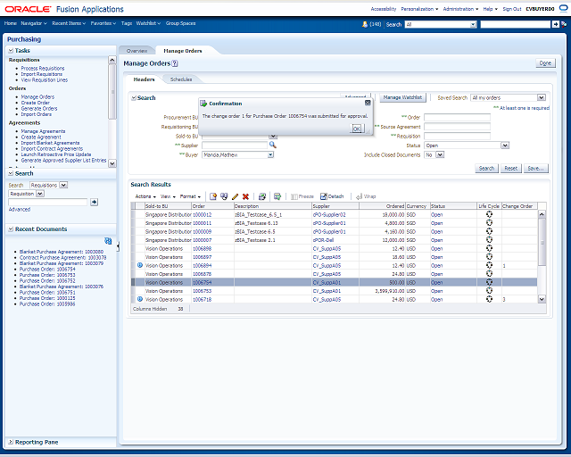This screenshot has width=571, height=457.
Task: Open the Buyer dropdown
Action: pyautogui.click(x=270, y=155)
